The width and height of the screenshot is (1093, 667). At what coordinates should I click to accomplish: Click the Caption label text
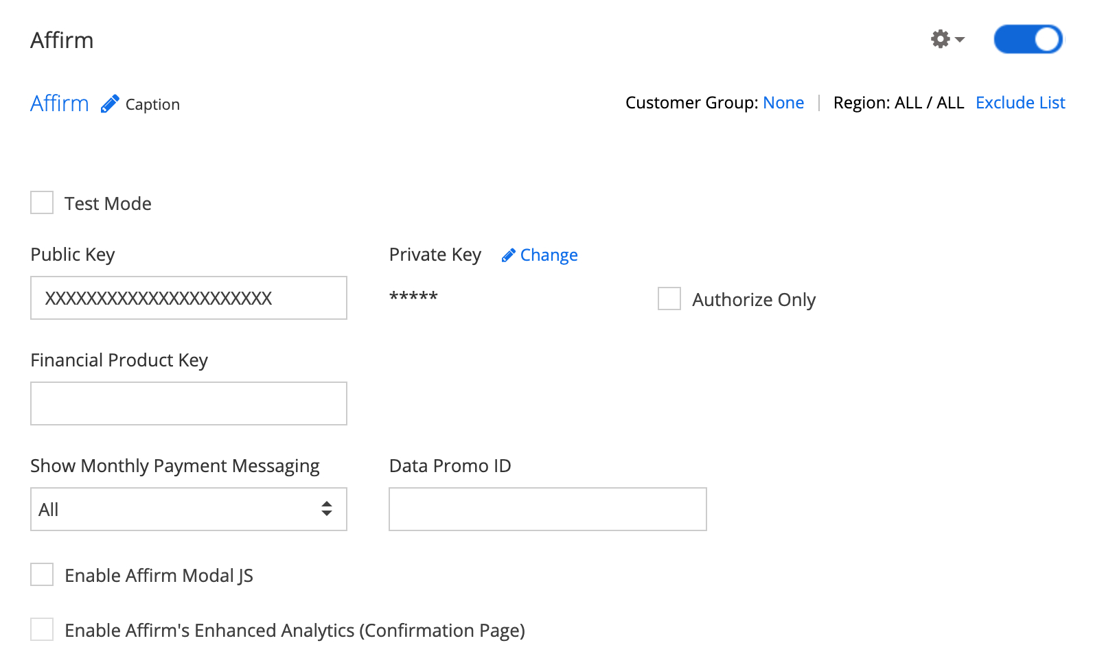[x=152, y=104]
